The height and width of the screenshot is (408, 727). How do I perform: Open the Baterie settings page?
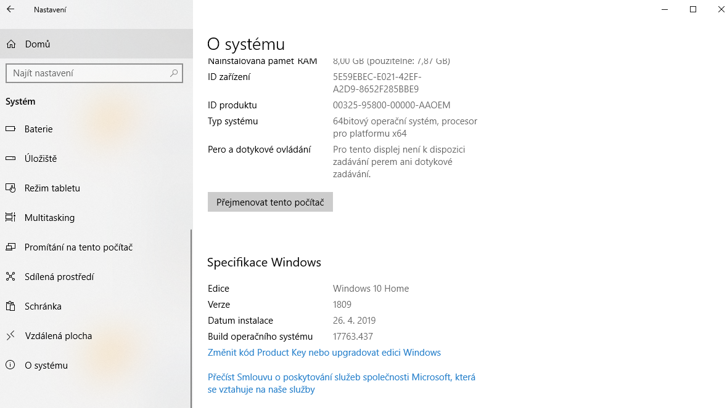[96, 129]
